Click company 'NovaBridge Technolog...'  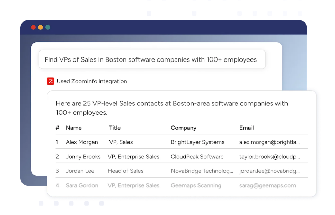coord(202,171)
